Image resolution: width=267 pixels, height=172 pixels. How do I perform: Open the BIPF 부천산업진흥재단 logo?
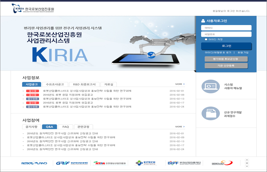tap(184, 163)
